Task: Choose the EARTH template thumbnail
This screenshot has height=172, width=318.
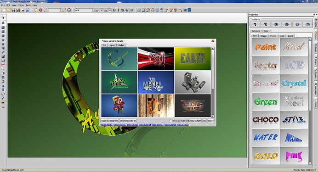Action: coord(193,59)
